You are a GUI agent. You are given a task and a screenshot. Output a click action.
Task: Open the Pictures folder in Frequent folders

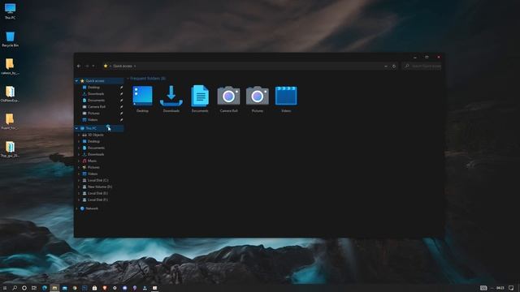pyautogui.click(x=258, y=99)
